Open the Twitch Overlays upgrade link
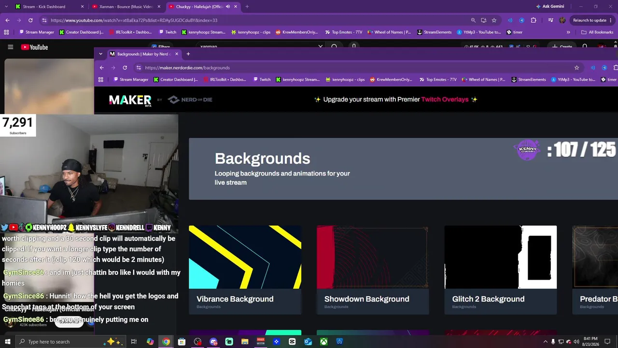Image resolution: width=618 pixels, height=348 pixels. coord(445,100)
